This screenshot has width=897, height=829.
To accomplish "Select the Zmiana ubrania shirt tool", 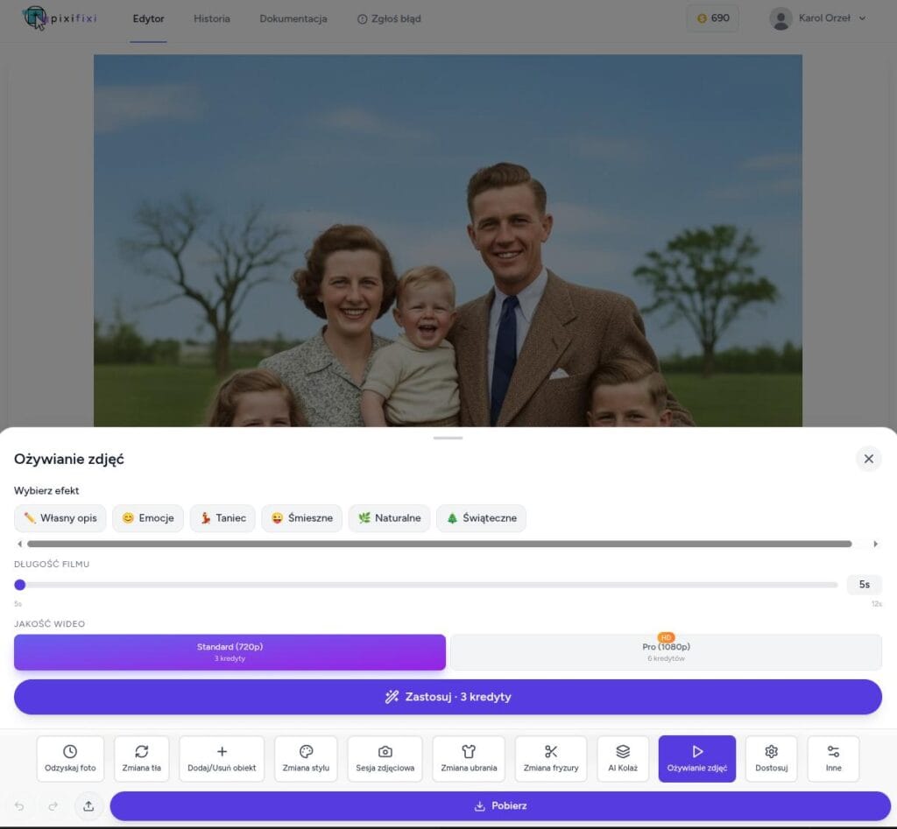I will point(469,758).
